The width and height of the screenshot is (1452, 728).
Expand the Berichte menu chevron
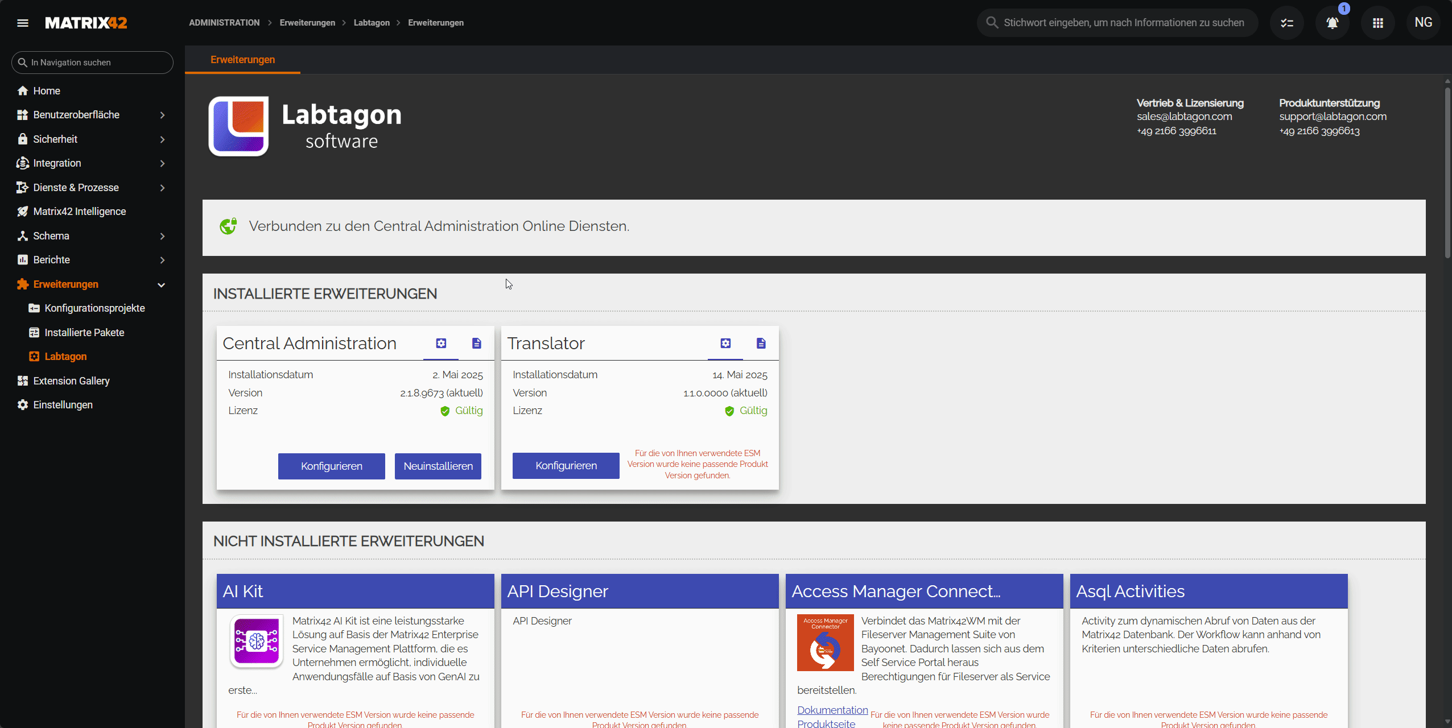pyautogui.click(x=162, y=260)
